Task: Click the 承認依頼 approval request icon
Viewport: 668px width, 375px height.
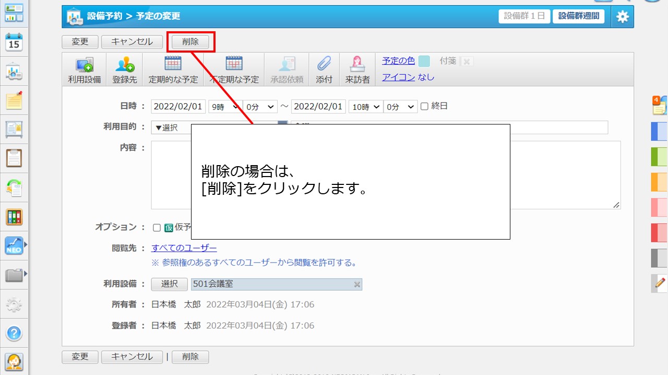Action: tap(287, 69)
